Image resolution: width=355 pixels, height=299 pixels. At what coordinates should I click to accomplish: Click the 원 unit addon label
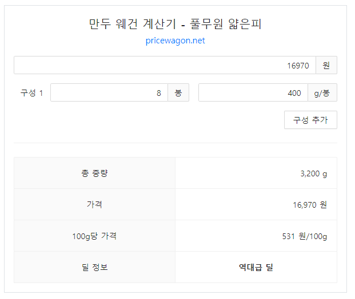[x=326, y=65]
